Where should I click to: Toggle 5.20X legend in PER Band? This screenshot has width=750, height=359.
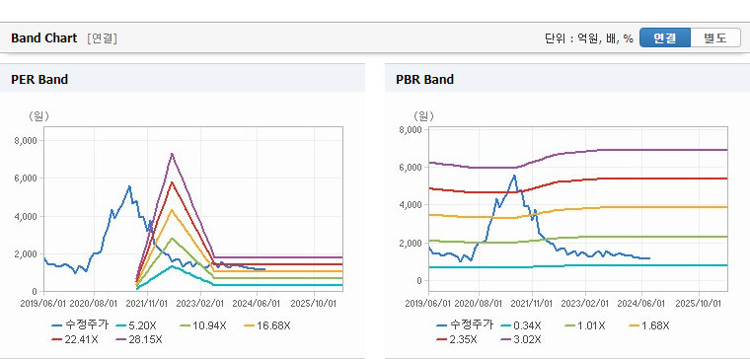coord(135,325)
